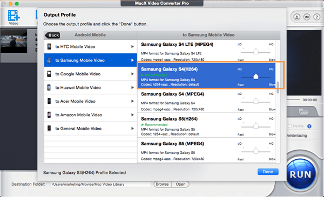Click the profile list scrollbar
The height and width of the screenshot is (197, 324).
(x=278, y=88)
